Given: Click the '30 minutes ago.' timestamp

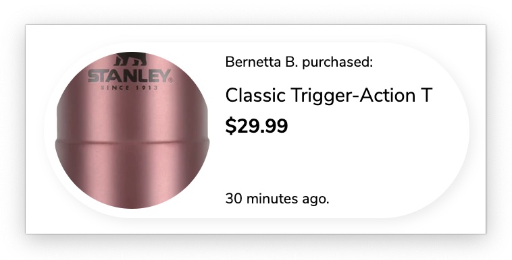Looking at the screenshot, I should (x=277, y=199).
